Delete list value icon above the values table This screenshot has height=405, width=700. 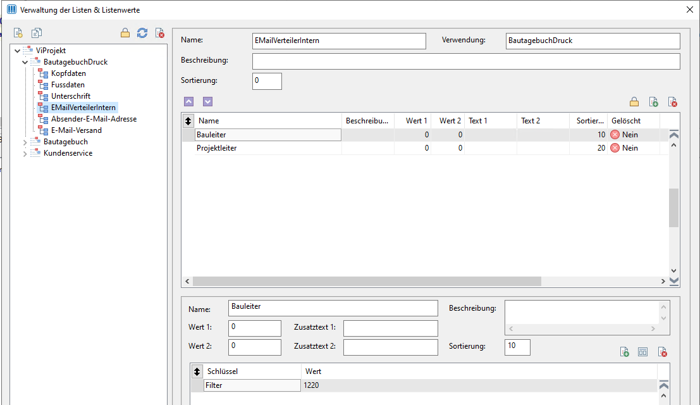(x=672, y=102)
